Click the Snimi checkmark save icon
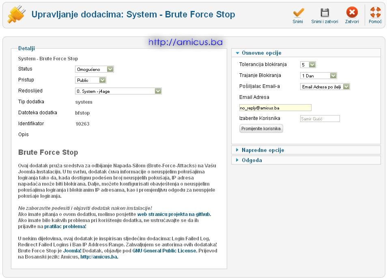The width and height of the screenshot is (387, 278). pos(298,12)
